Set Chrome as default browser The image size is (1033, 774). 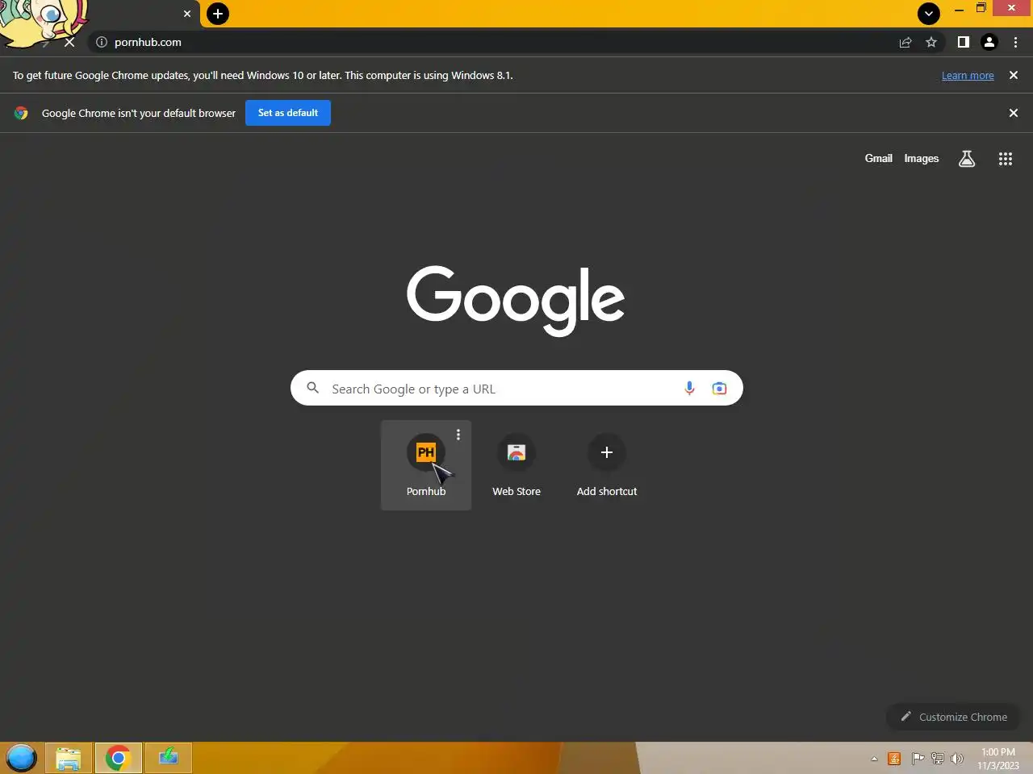(288, 113)
